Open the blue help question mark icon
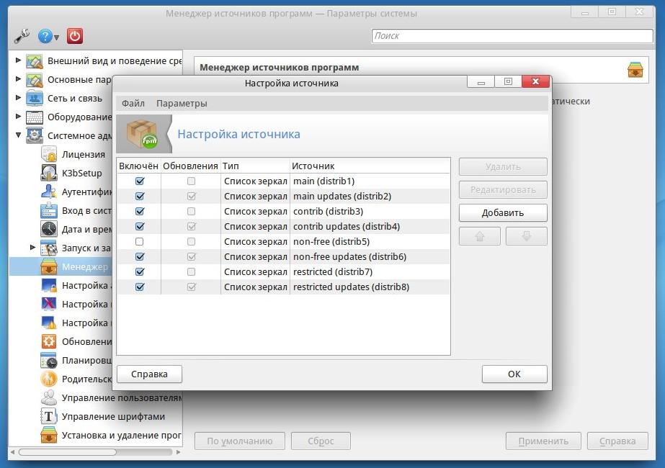The image size is (665, 468). (x=45, y=37)
